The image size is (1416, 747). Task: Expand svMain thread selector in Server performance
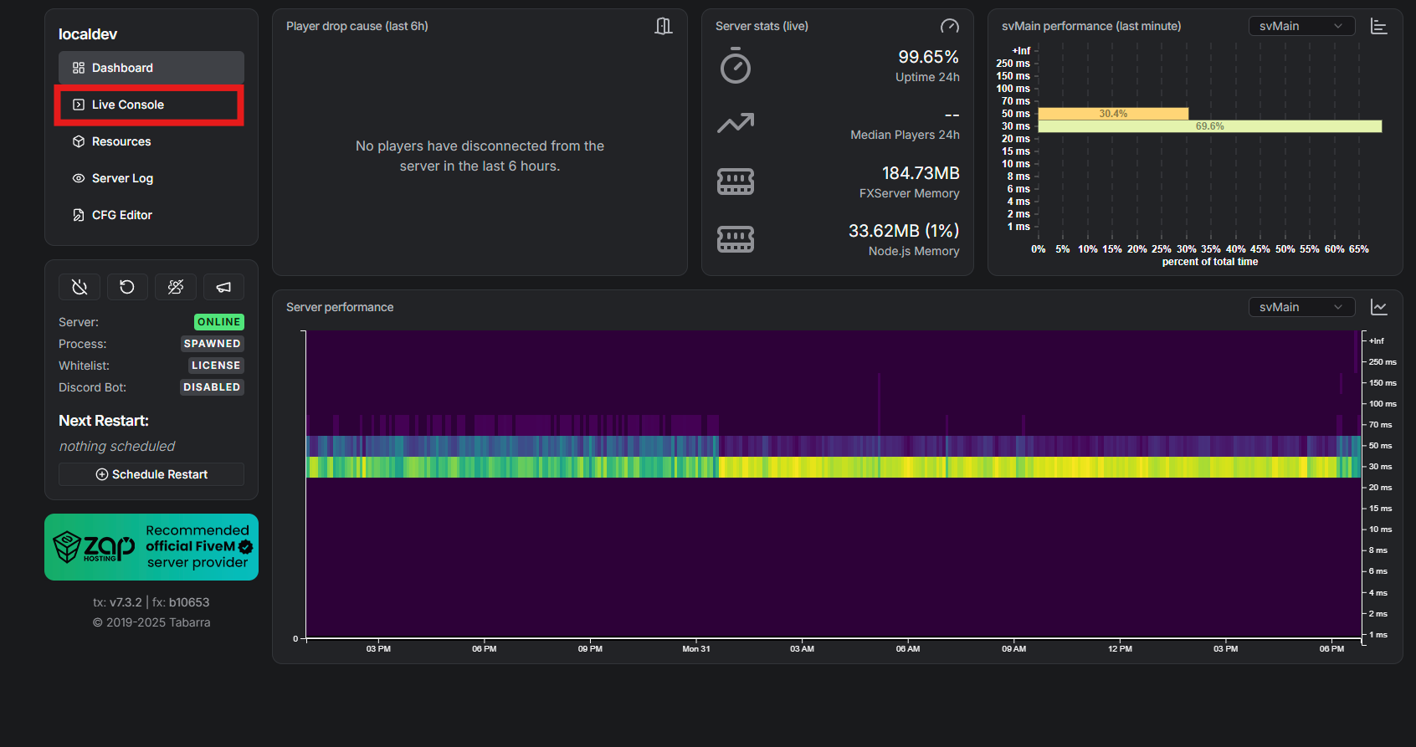(x=1301, y=307)
